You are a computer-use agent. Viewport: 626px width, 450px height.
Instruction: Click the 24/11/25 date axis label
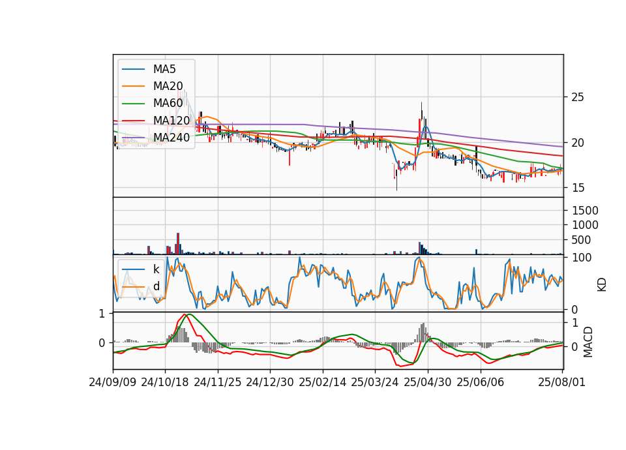pos(218,382)
